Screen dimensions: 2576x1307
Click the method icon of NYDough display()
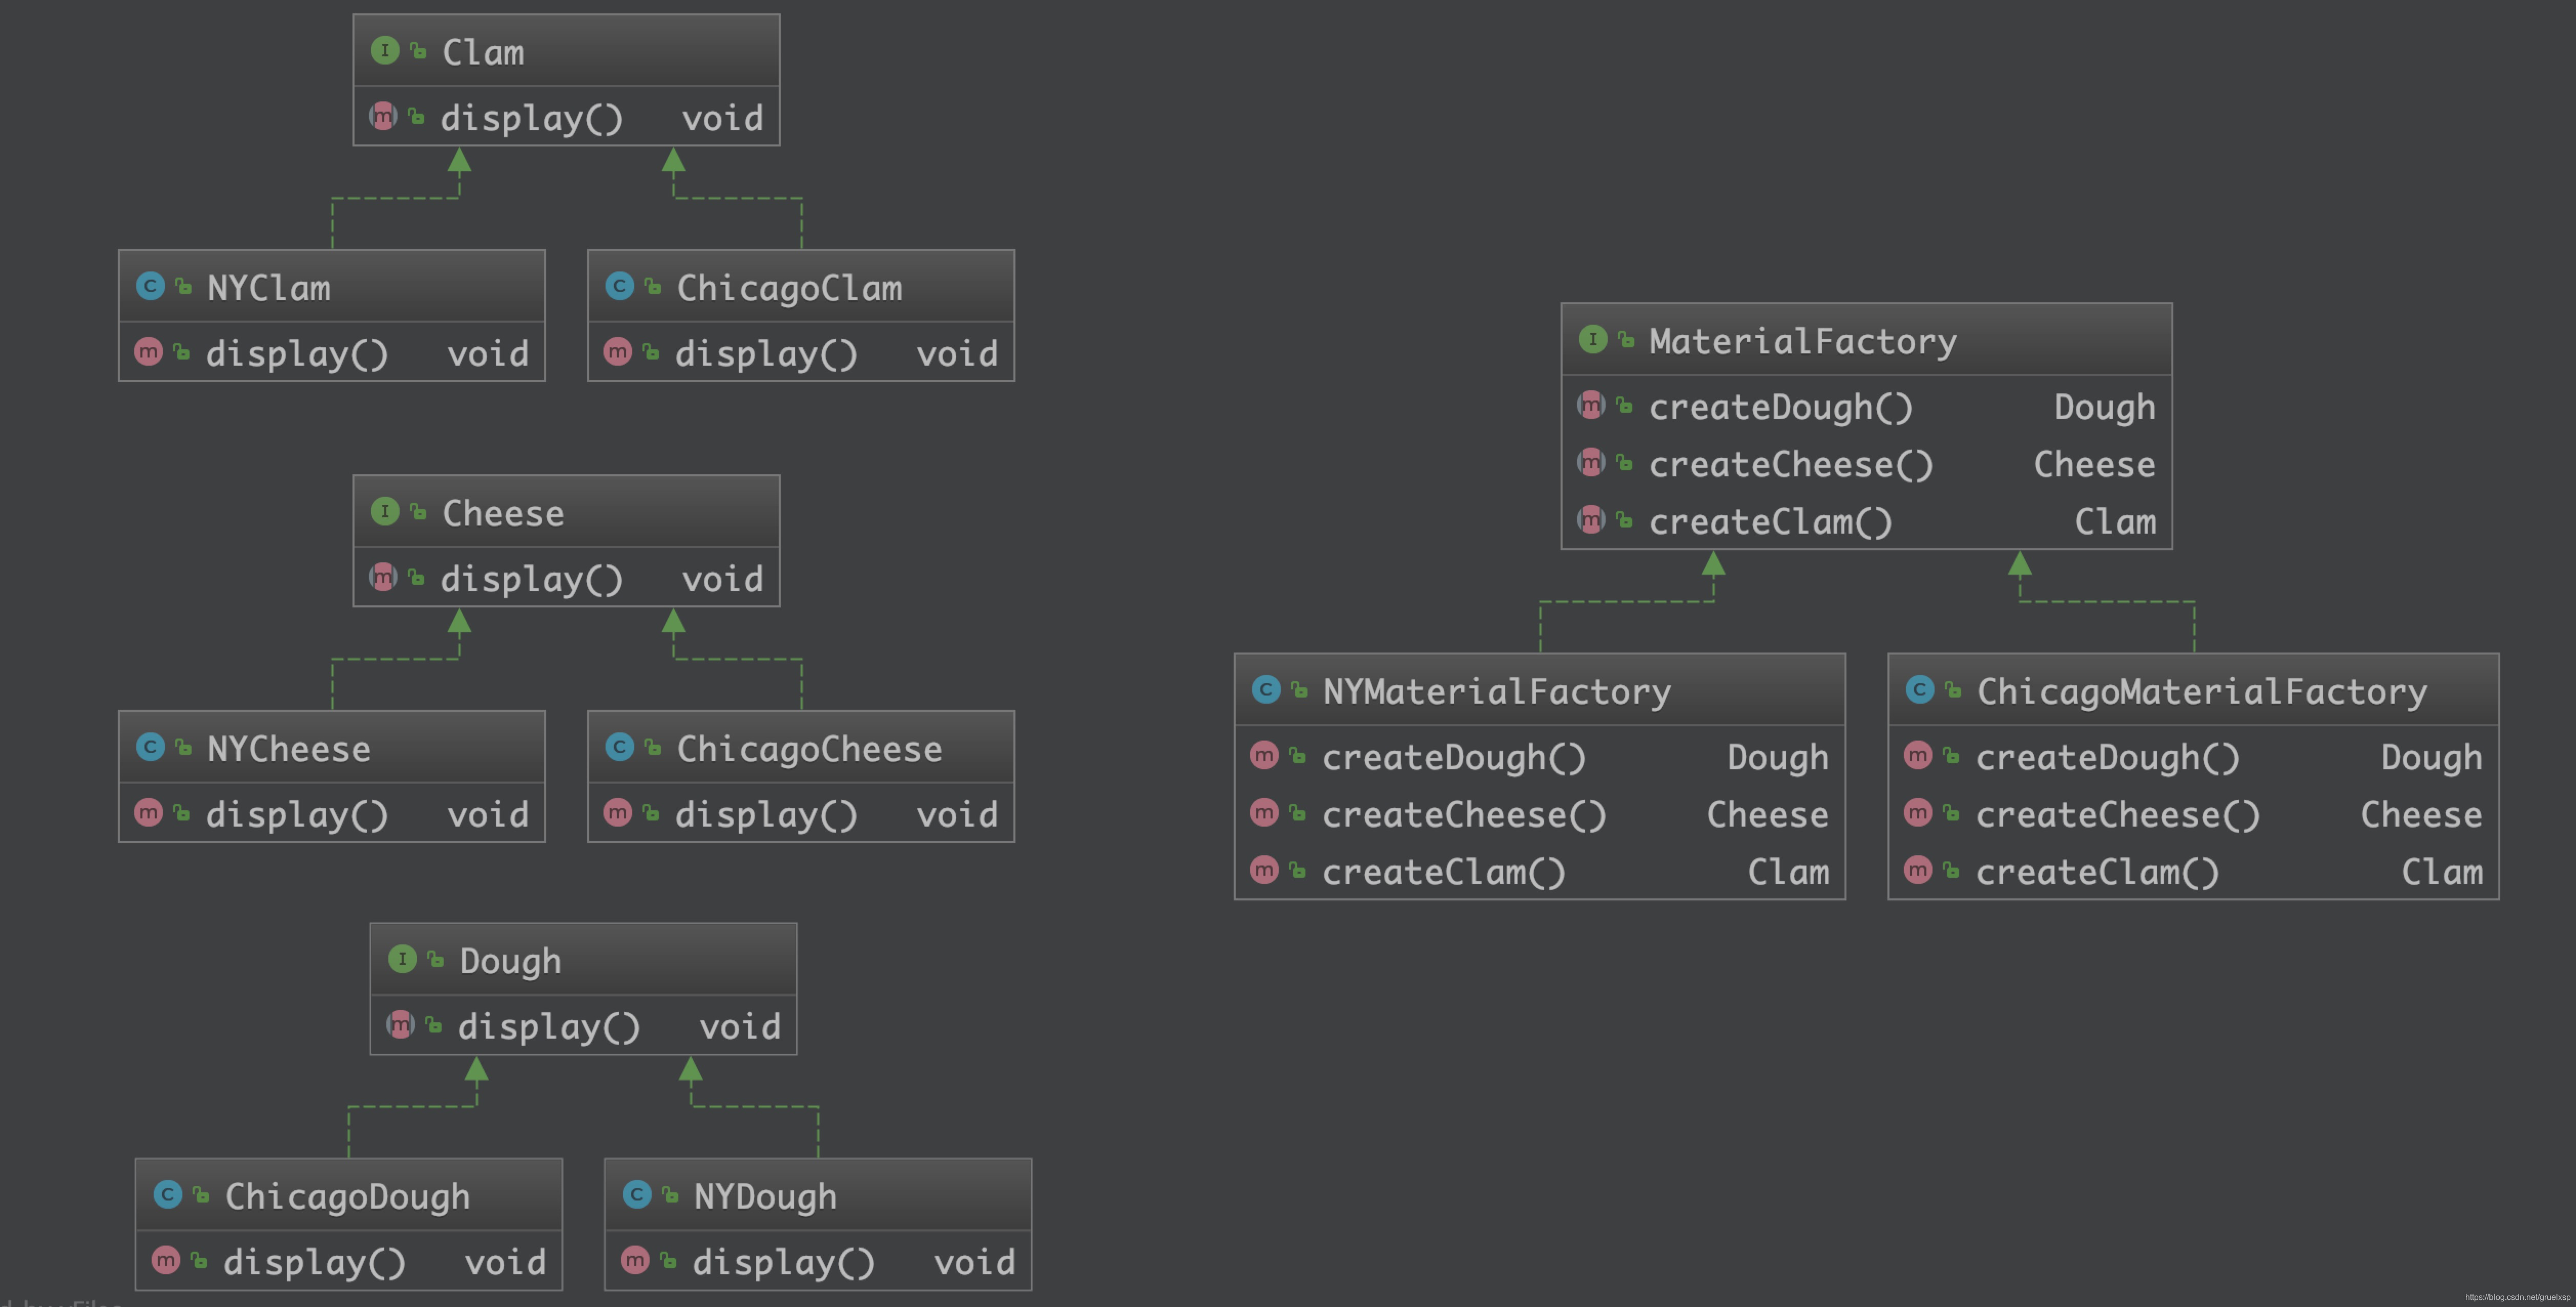(x=635, y=1261)
